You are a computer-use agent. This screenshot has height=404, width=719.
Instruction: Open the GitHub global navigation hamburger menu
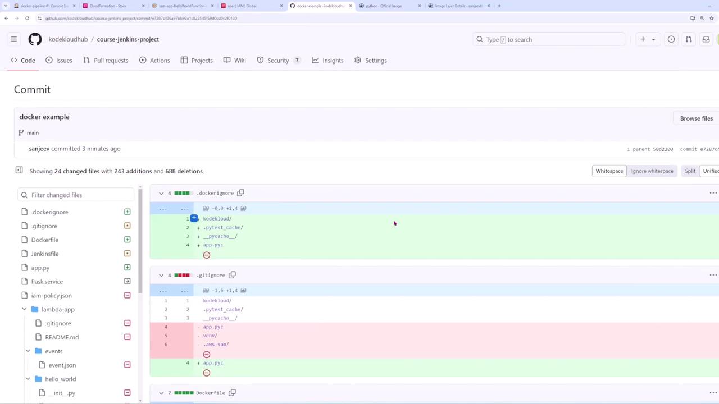14,39
